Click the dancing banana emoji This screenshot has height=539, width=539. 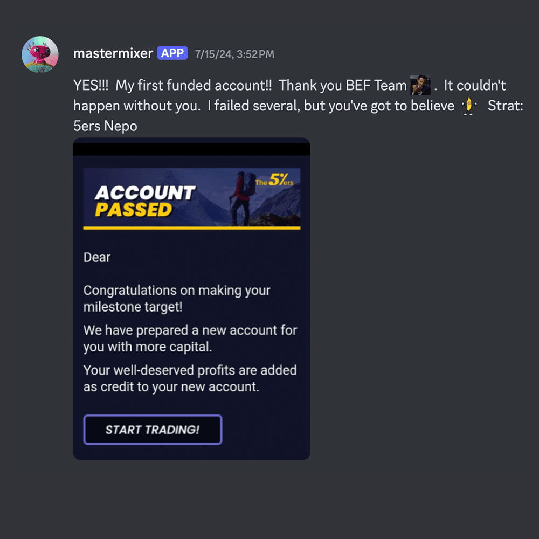coord(469,106)
